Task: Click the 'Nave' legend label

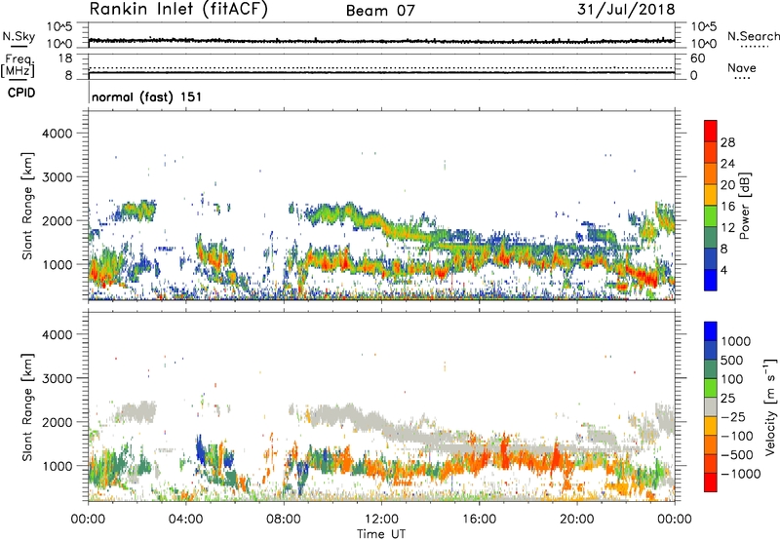Action: click(x=742, y=68)
